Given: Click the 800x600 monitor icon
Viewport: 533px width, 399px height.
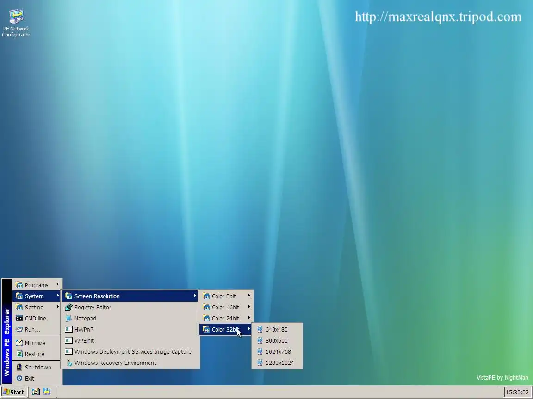Looking at the screenshot, I should 260,341.
